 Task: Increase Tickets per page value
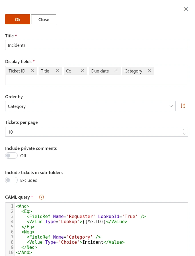[184, 130]
